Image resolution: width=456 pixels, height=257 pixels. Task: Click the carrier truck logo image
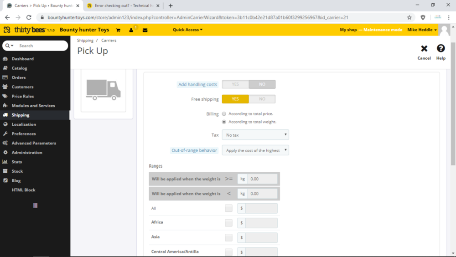pos(104,89)
